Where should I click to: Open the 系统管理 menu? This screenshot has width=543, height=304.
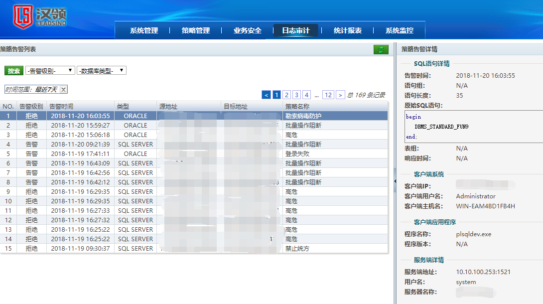(144, 30)
